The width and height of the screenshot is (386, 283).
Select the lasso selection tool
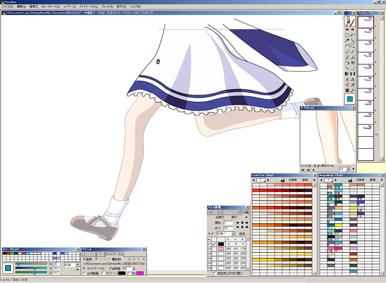(x=352, y=35)
